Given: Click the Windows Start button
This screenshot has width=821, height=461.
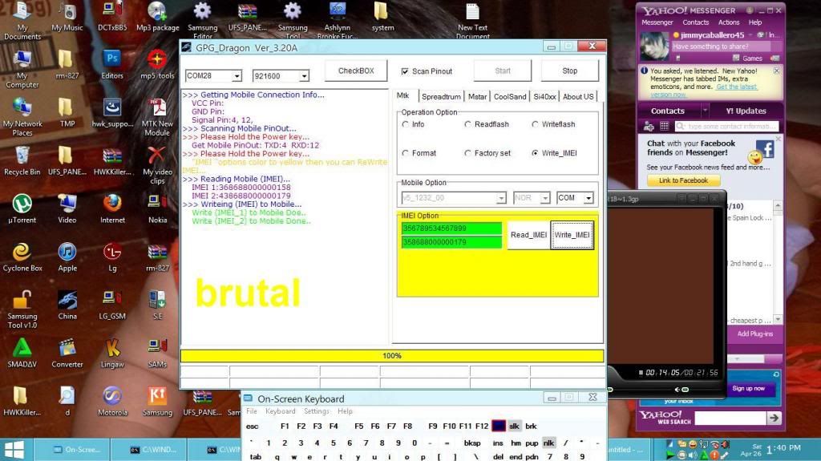Looking at the screenshot, I should (14, 450).
